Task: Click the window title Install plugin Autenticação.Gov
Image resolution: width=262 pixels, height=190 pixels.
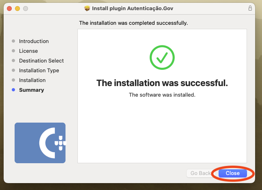Action: 133,9
